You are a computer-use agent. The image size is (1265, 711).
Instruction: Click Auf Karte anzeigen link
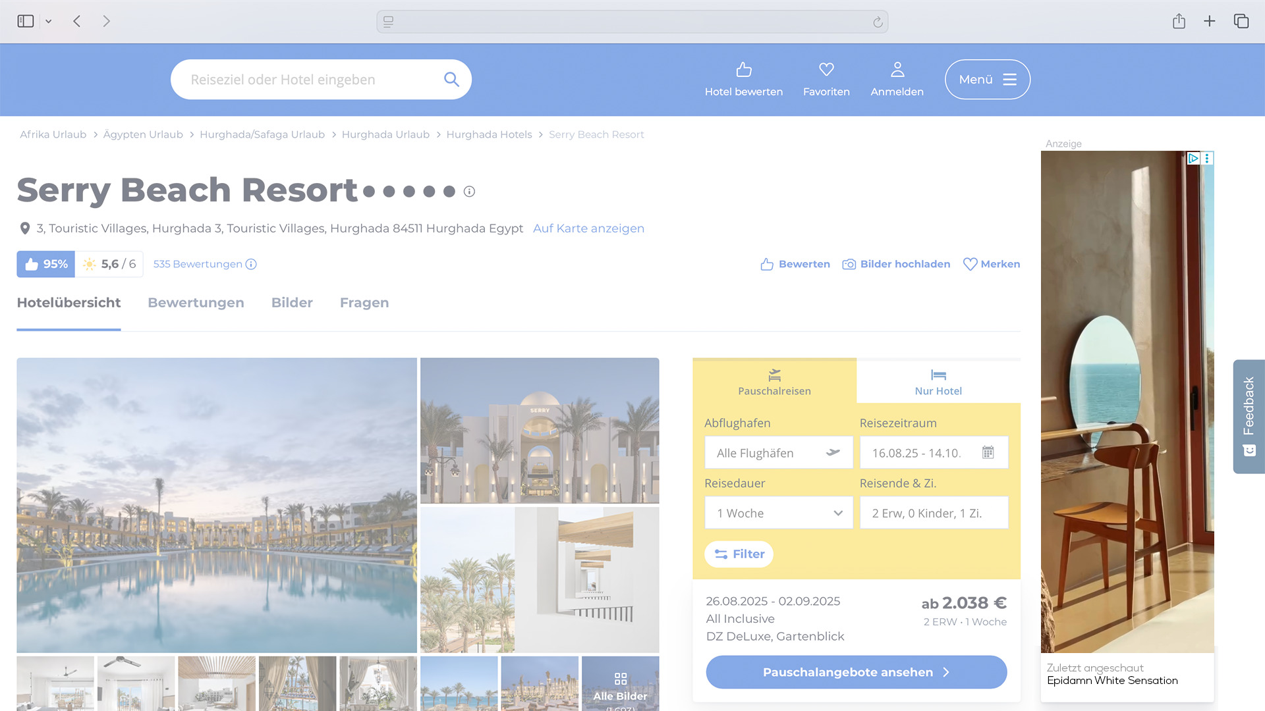pos(588,228)
